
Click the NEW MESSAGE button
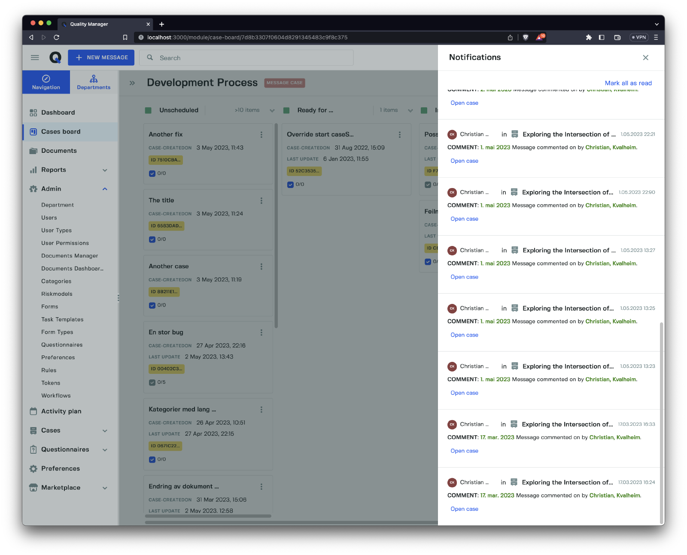[101, 58]
